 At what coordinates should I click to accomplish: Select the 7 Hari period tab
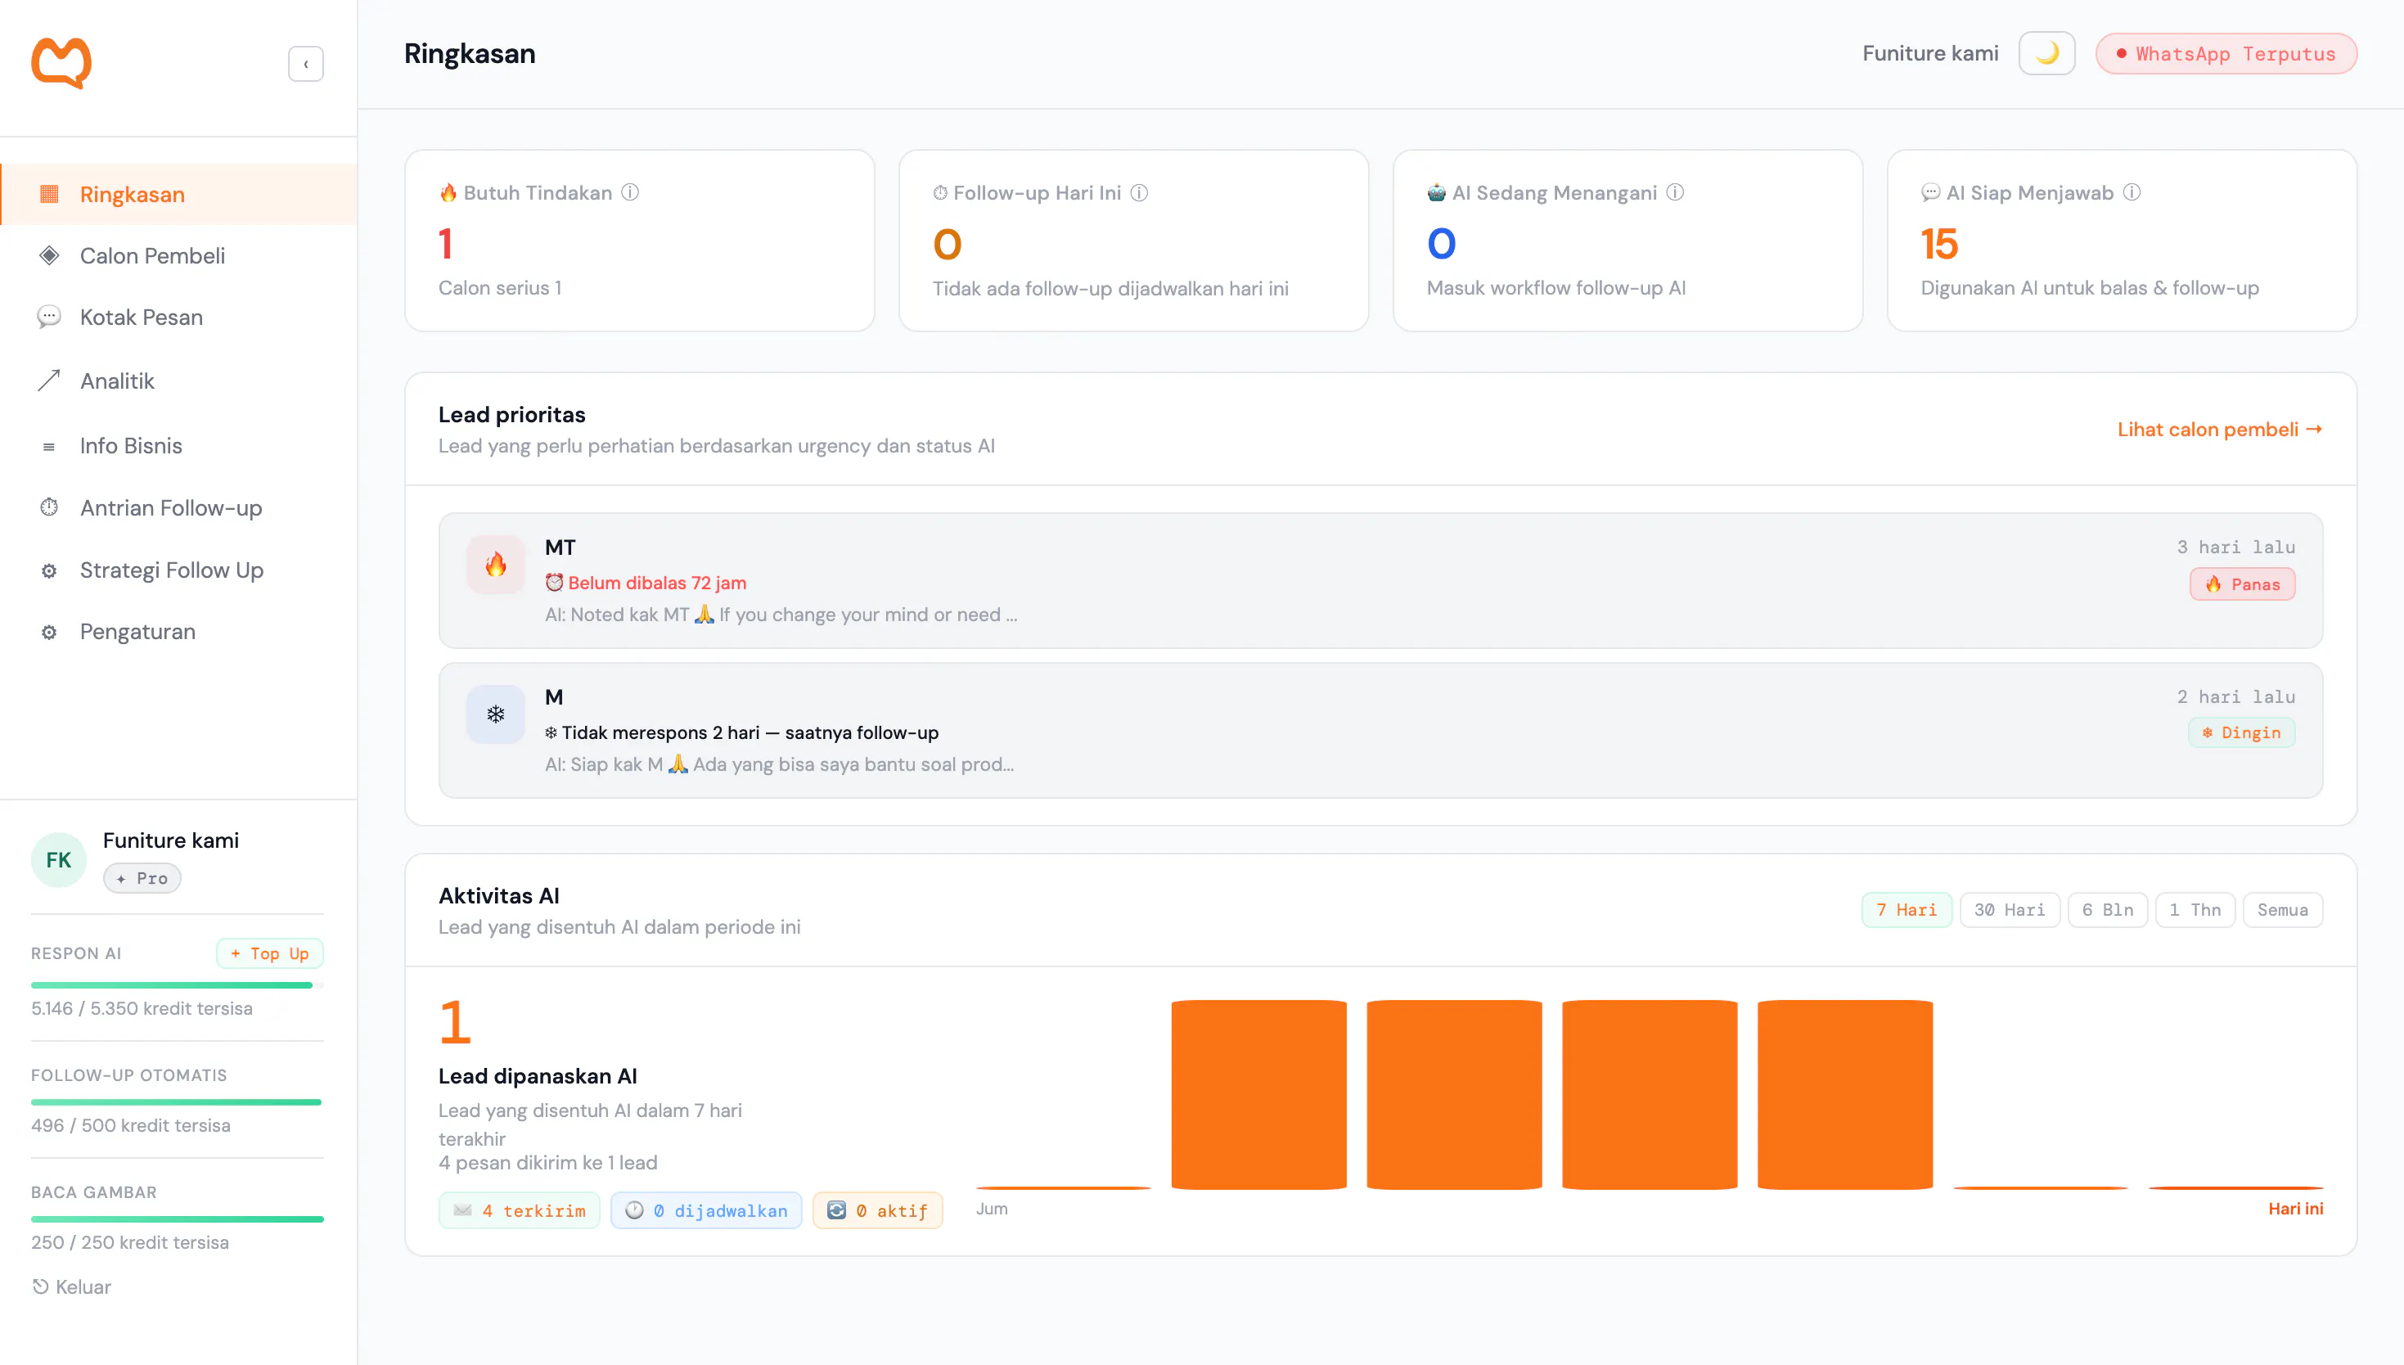pos(1907,909)
